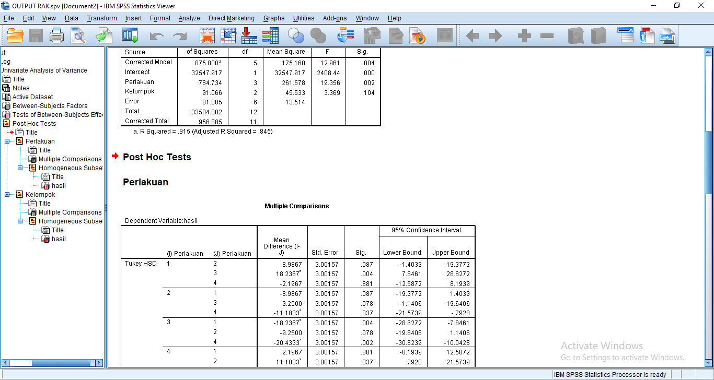Click the Run script play icon
714x380 pixels.
coord(418,35)
